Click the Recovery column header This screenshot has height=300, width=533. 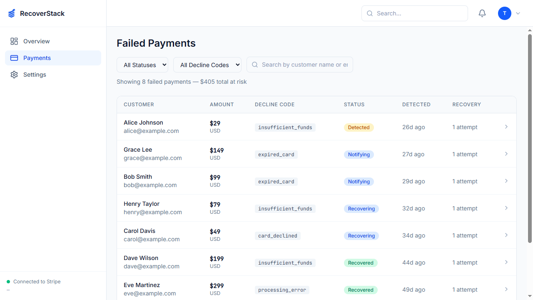(466, 105)
